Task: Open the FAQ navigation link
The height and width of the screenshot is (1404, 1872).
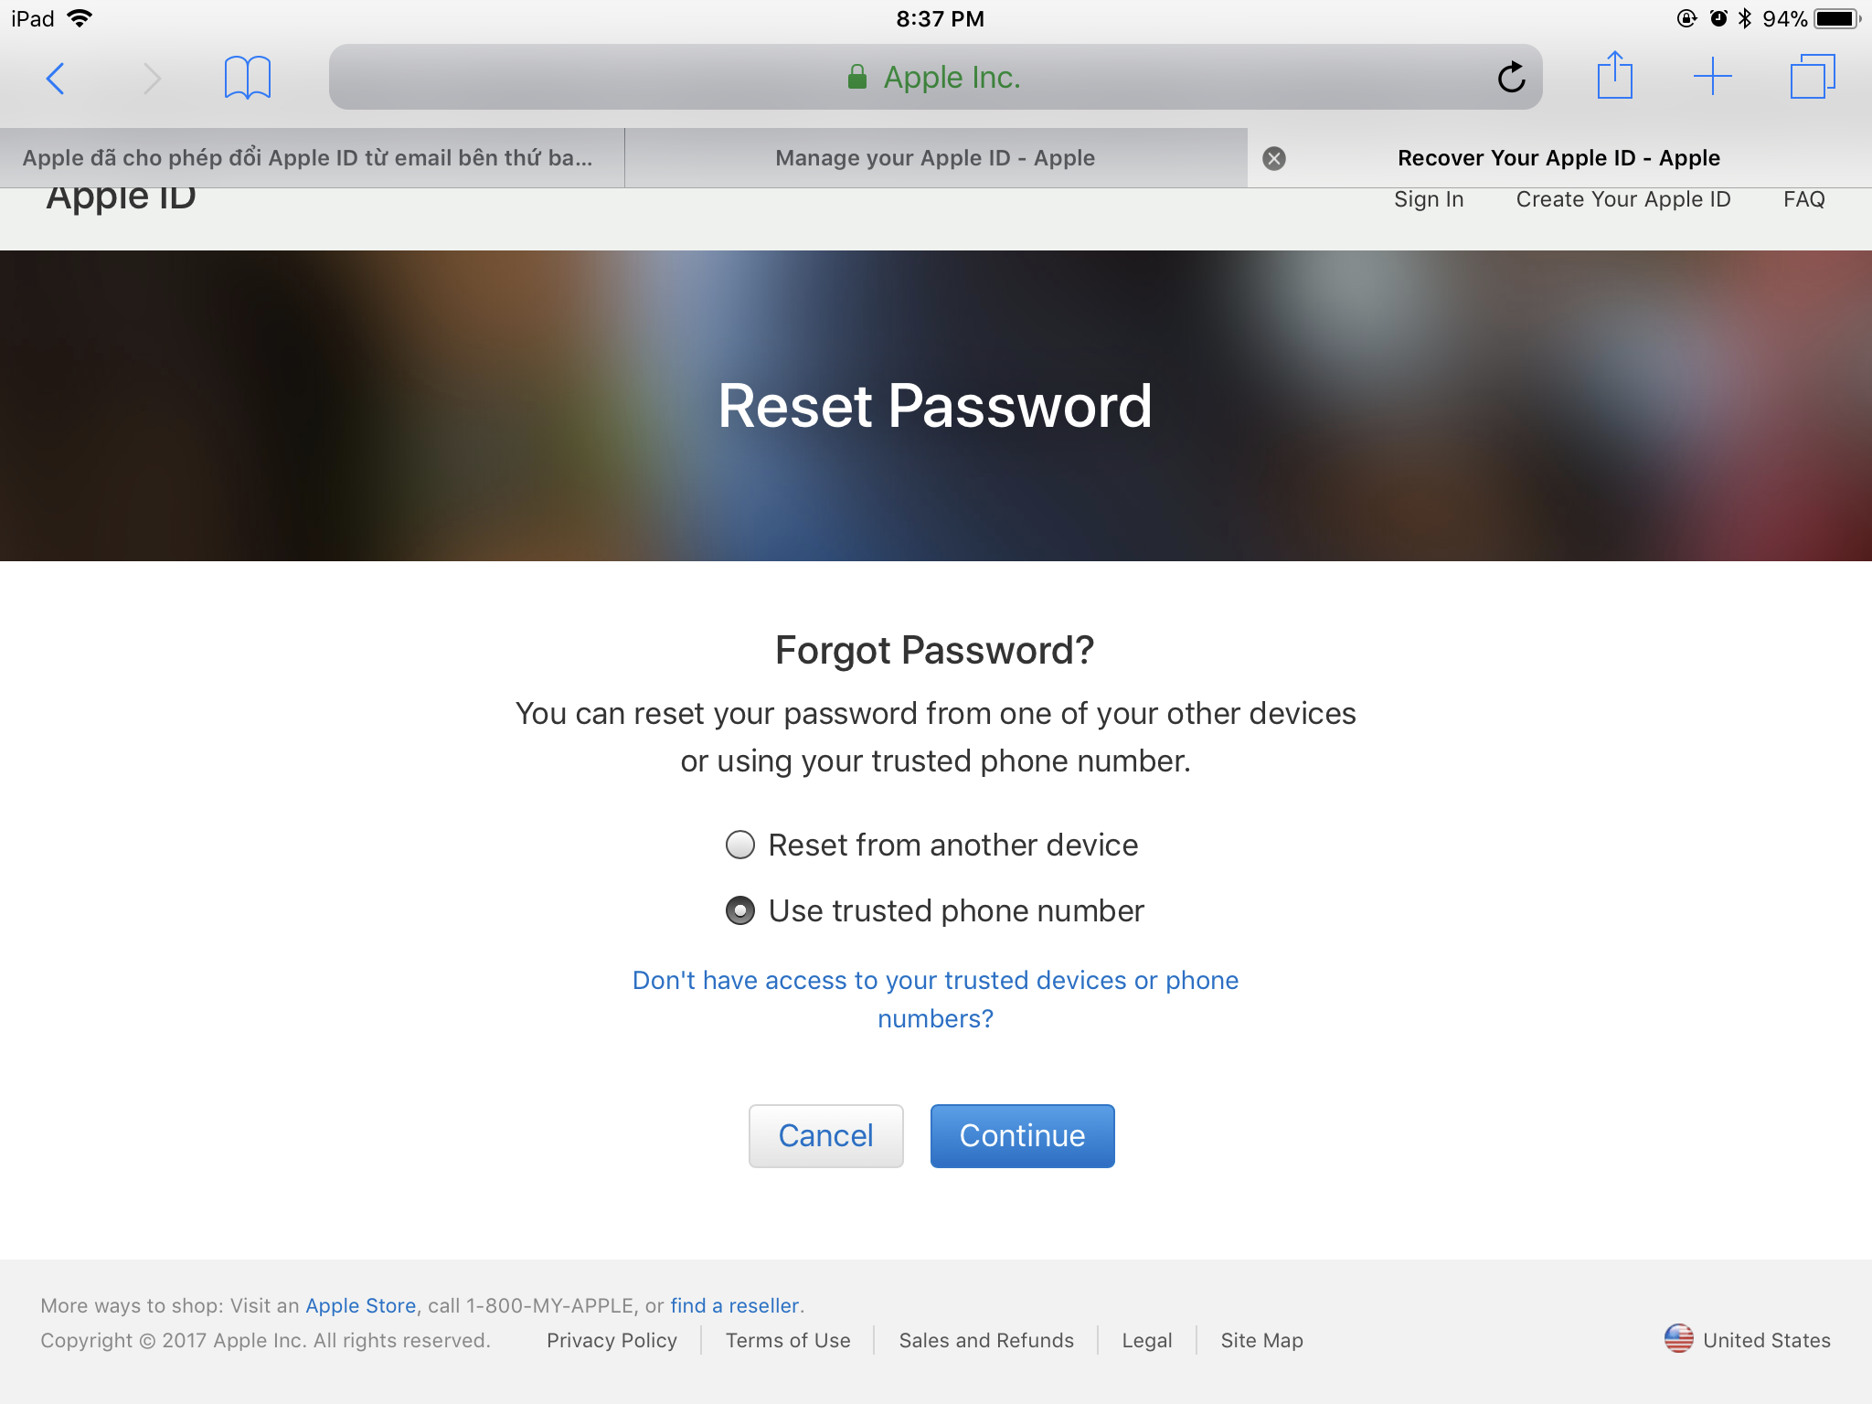Action: pyautogui.click(x=1803, y=199)
